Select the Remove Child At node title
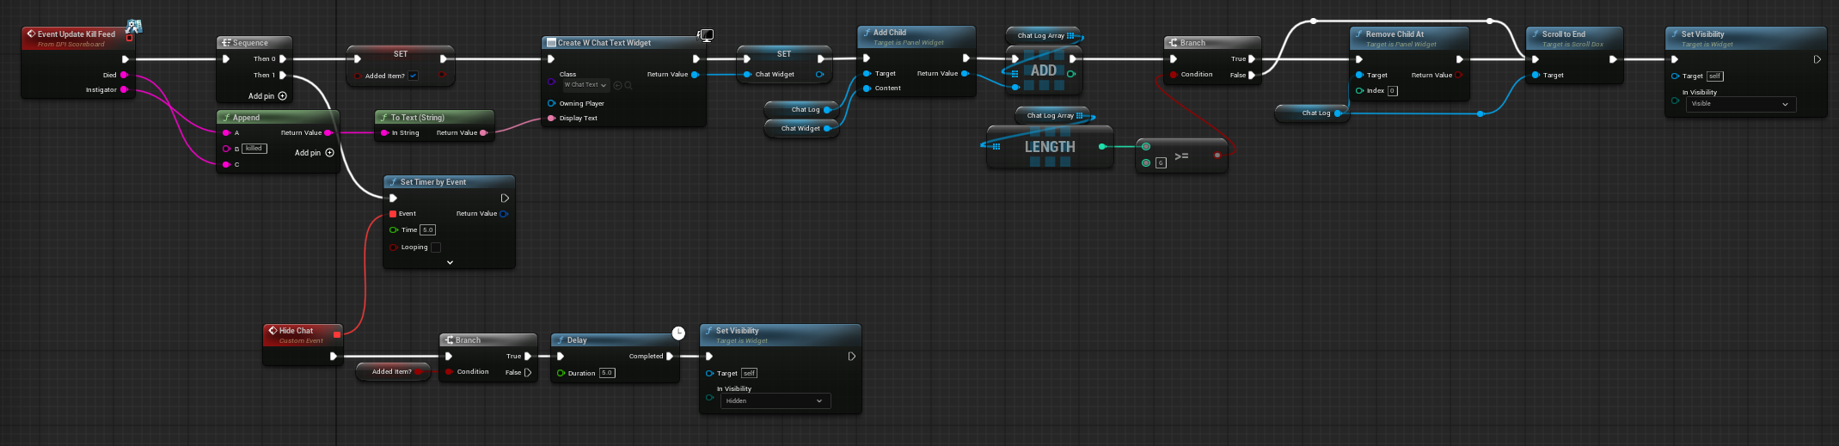The width and height of the screenshot is (1839, 446). point(1395,34)
